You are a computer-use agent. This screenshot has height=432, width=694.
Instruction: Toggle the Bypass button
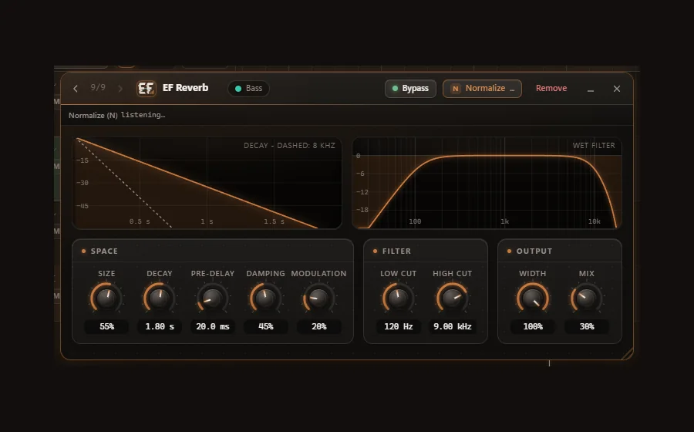(410, 89)
